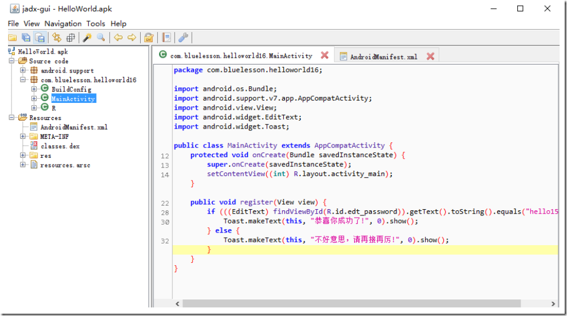Switch to the AndroidManifest.xml tab
This screenshot has width=567, height=316.
[x=383, y=57]
